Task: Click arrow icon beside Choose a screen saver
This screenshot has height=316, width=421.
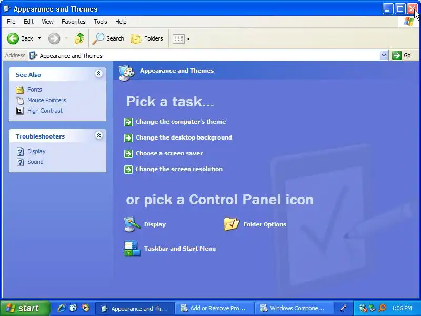Action: click(x=128, y=154)
